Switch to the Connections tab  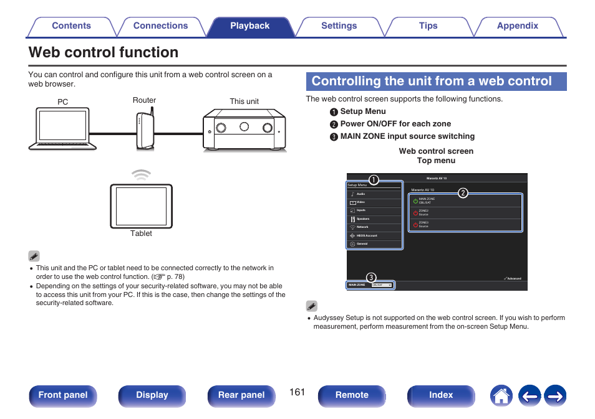[x=160, y=26]
